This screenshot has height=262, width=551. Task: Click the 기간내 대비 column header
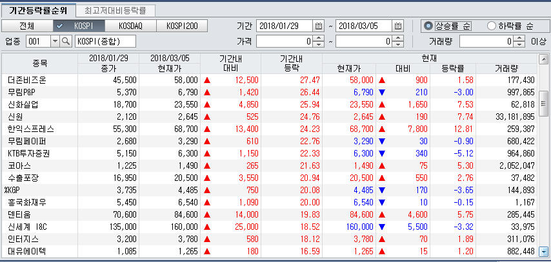(230, 64)
